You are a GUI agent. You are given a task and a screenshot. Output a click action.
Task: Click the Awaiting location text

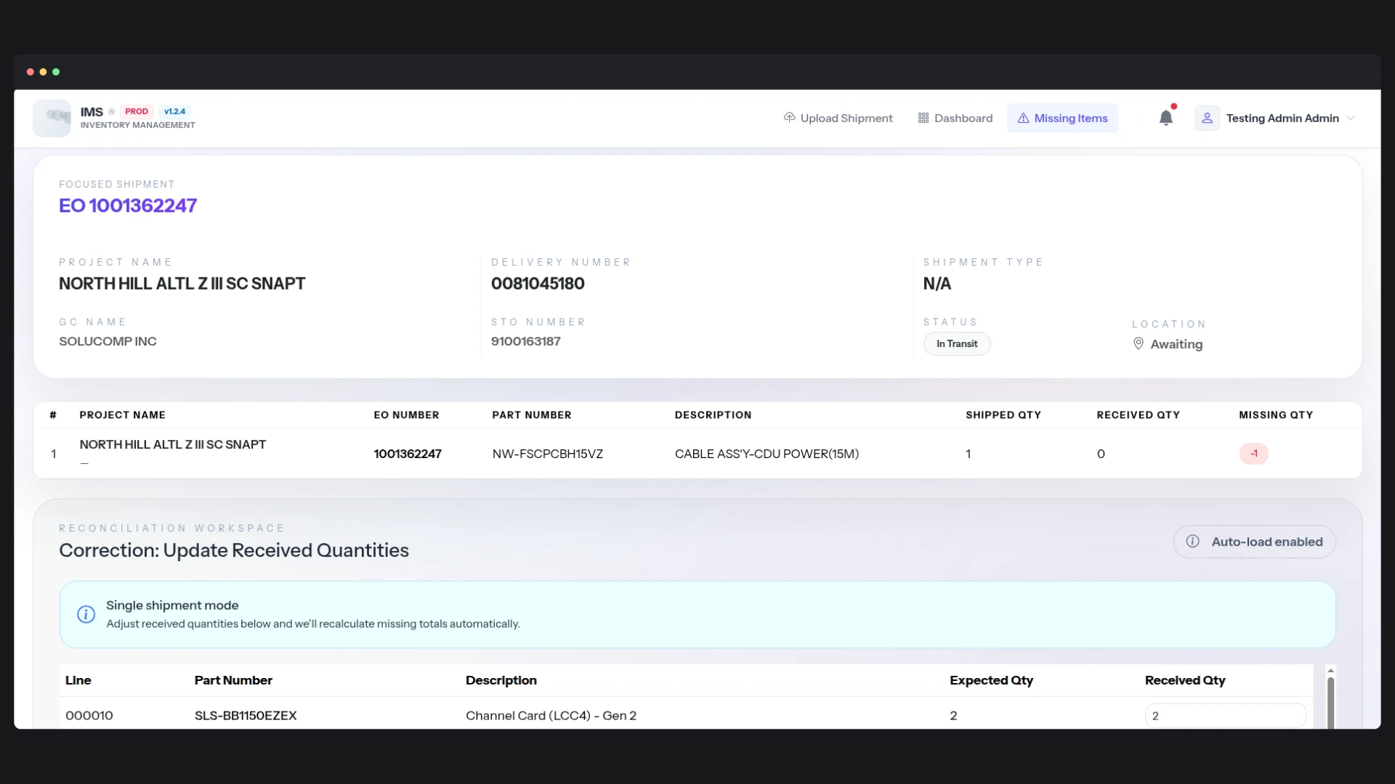pos(1176,344)
